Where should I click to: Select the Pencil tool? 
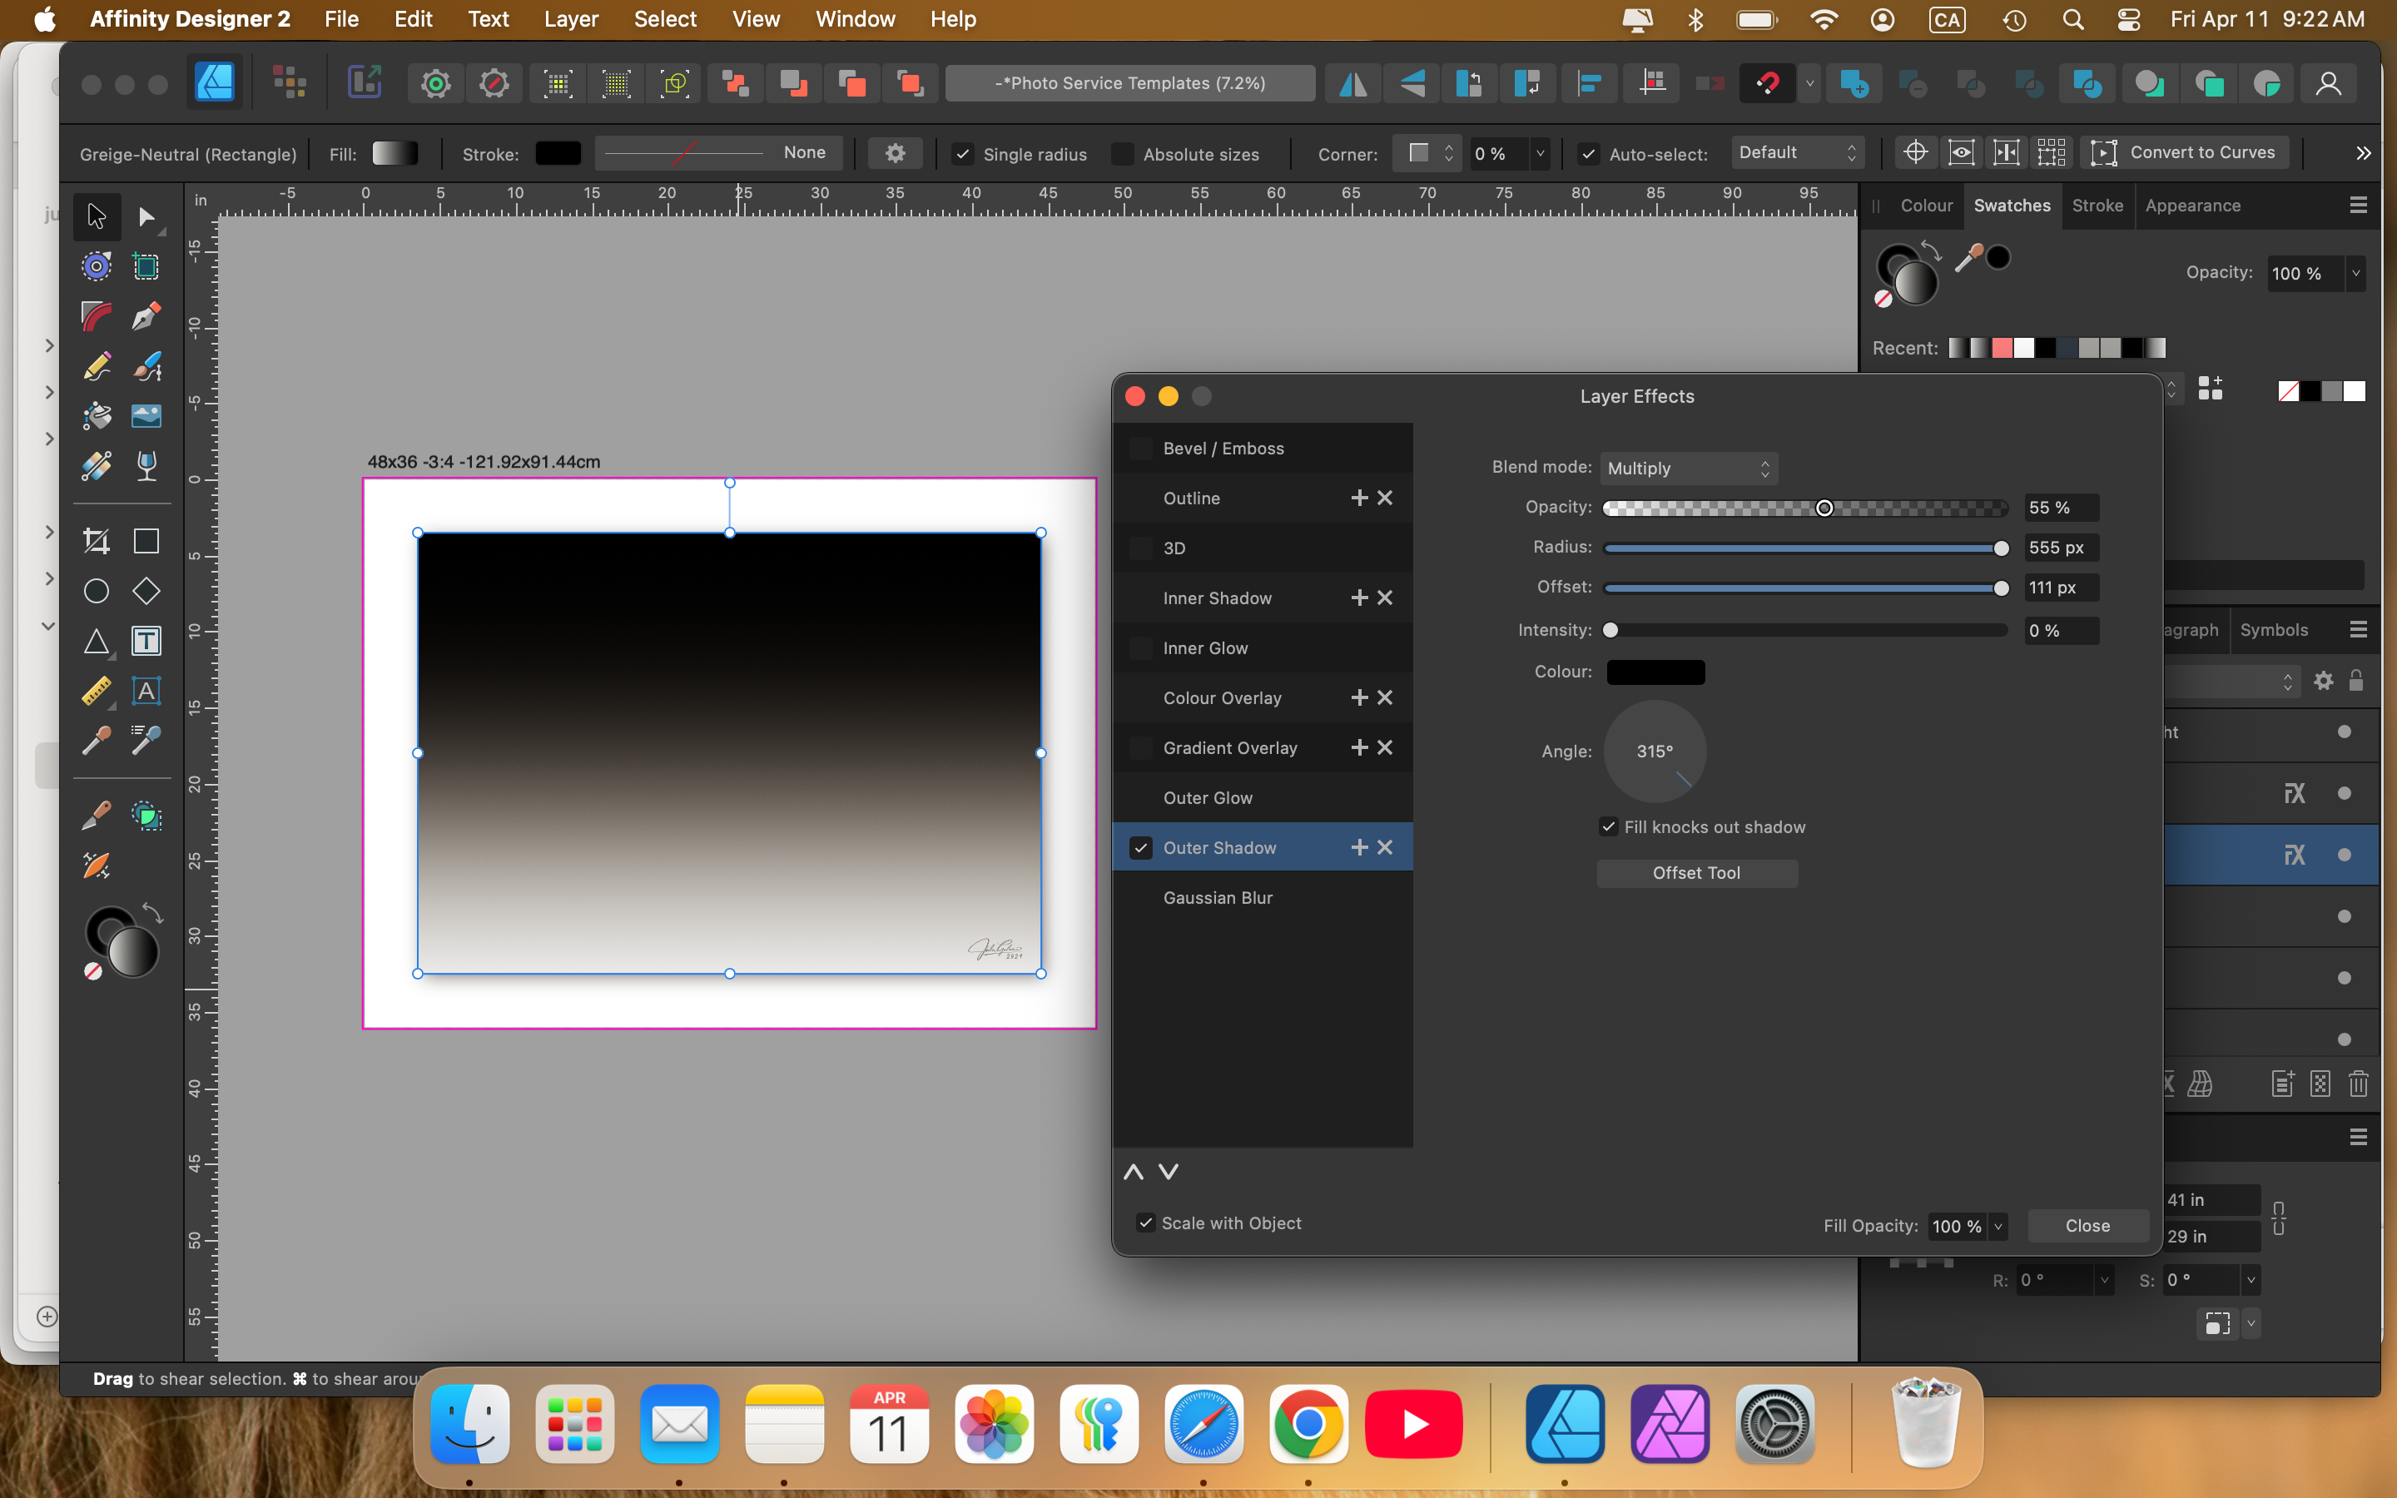point(96,366)
